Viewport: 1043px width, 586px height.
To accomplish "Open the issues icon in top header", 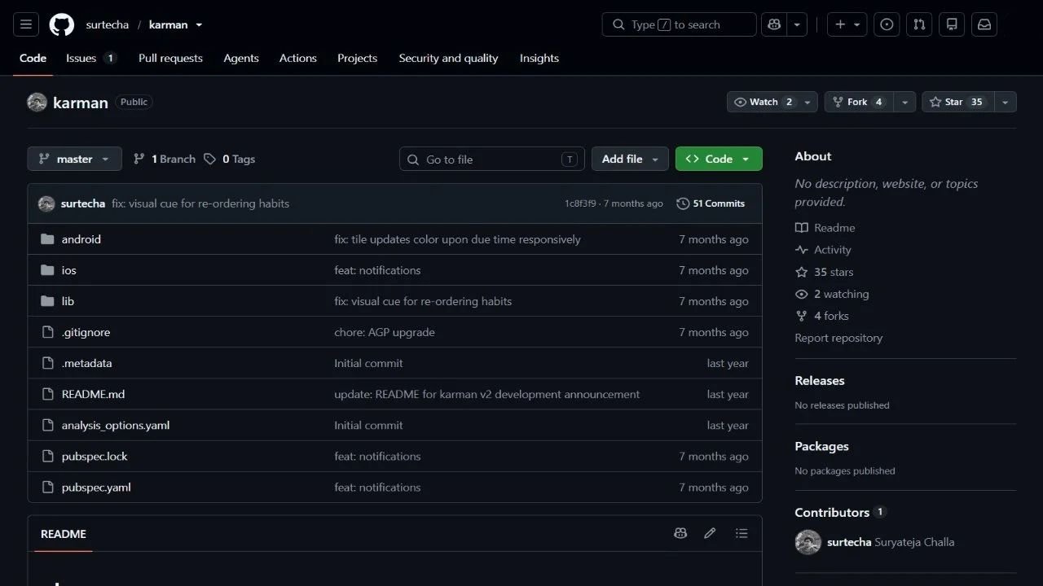I will (x=887, y=24).
